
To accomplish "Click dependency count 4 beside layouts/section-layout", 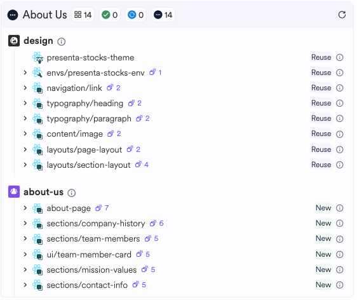I will pyautogui.click(x=142, y=165).
